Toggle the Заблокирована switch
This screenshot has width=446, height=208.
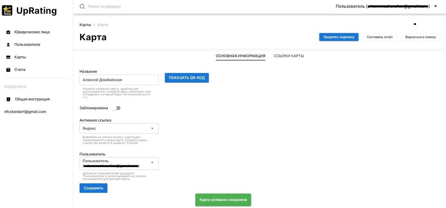pyautogui.click(x=116, y=108)
